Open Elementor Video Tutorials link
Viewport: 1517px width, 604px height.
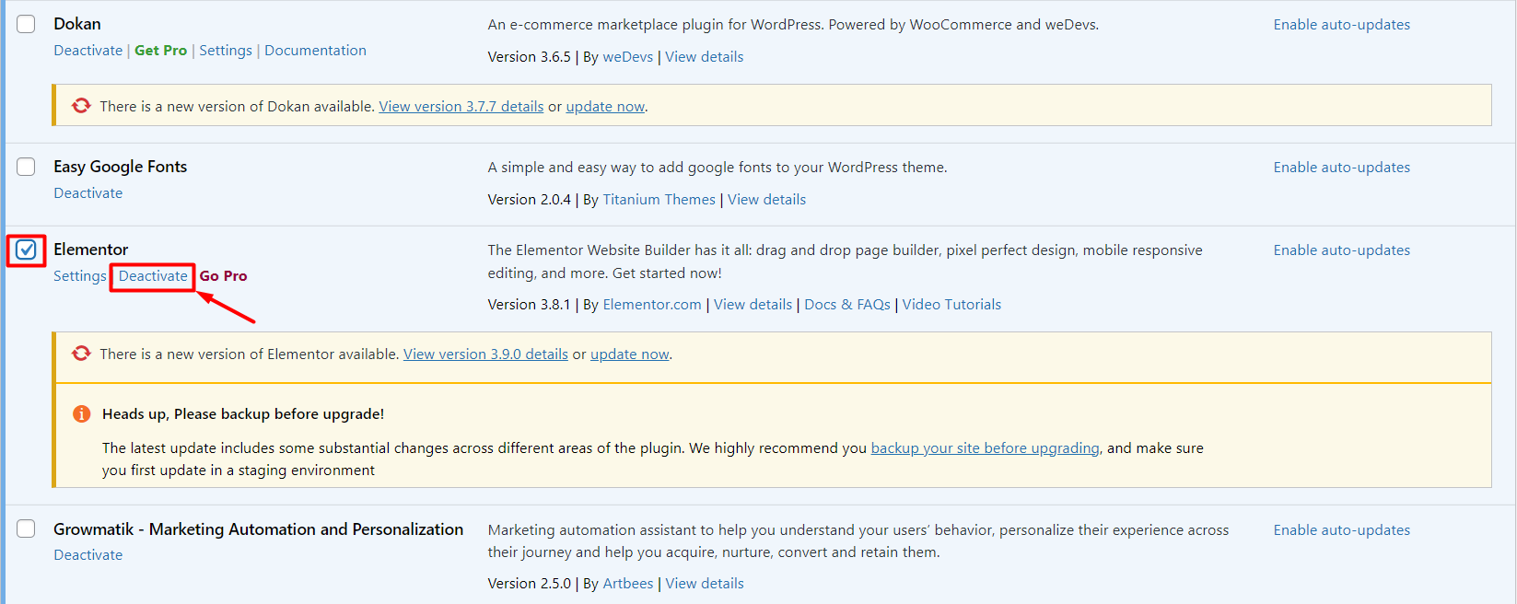(951, 305)
